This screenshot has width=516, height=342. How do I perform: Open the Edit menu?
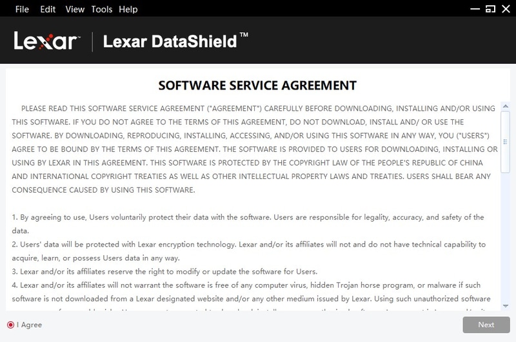(48, 10)
